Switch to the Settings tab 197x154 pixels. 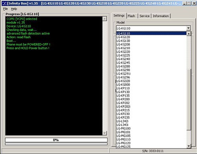(119, 15)
